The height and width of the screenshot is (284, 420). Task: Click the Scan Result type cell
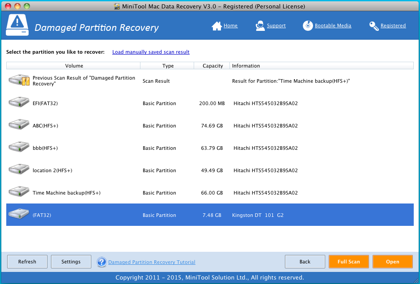(x=156, y=81)
